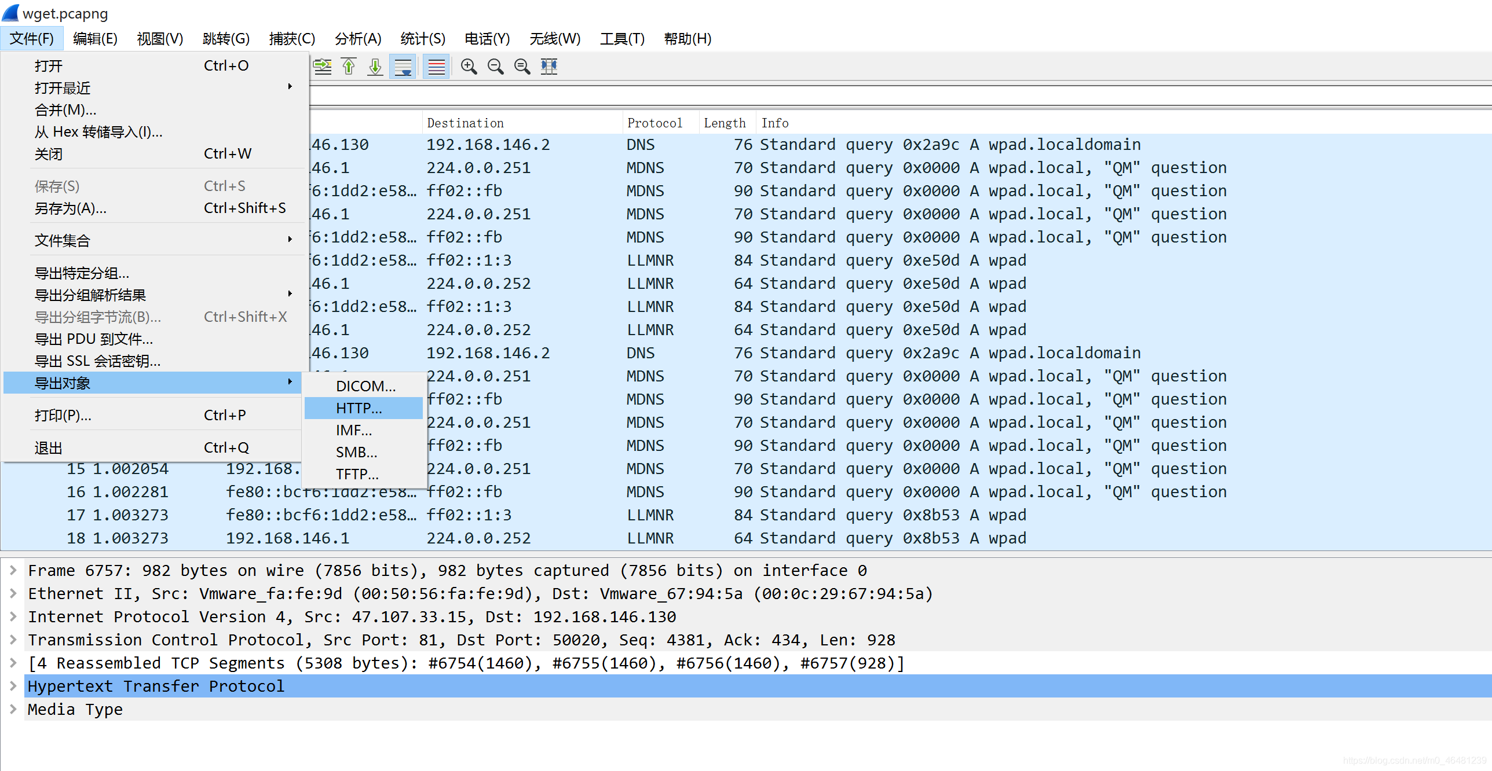Choose 另存为(A)... menu entry
The width and height of the screenshot is (1492, 771).
pos(153,208)
